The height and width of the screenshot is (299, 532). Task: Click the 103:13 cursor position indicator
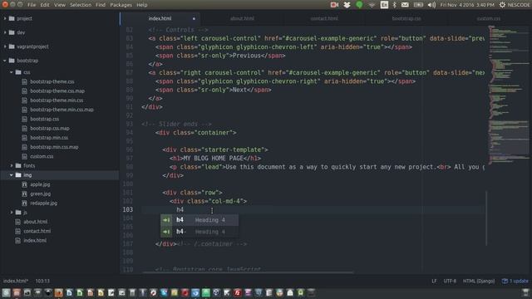coord(42,281)
